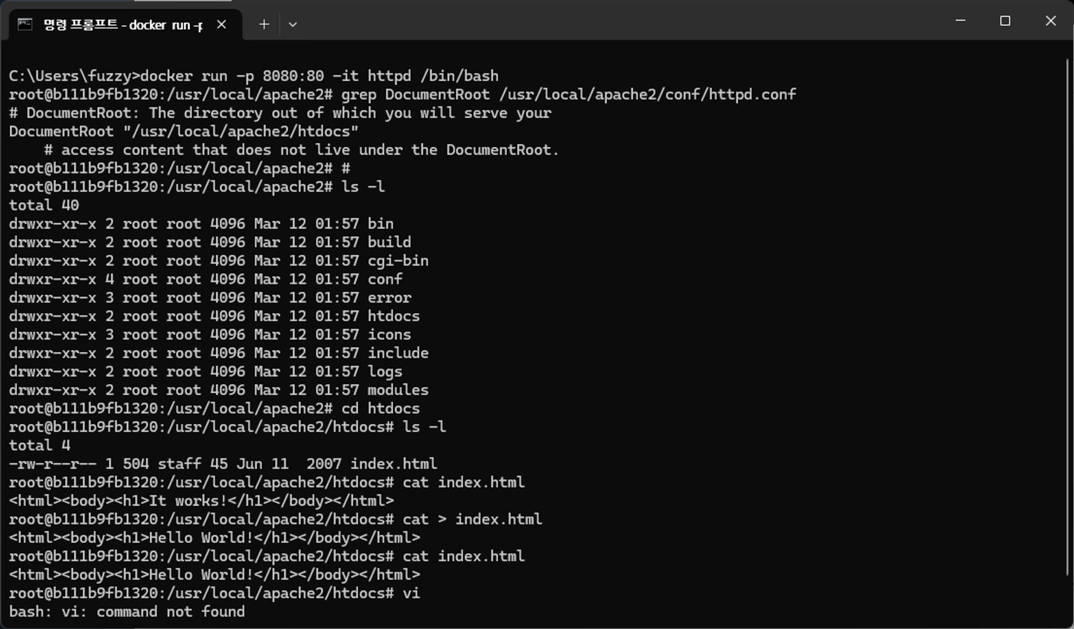Click the DocumentRoot "/usr/local/apache2/htdocs" line

[x=184, y=131]
